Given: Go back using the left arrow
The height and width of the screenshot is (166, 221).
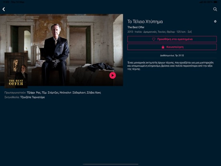Looking at the screenshot, I should click(4, 9).
